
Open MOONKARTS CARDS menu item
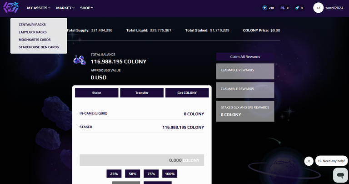tap(35, 40)
